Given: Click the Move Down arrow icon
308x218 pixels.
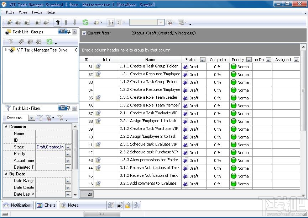Looking at the screenshot, I should click(74, 22).
